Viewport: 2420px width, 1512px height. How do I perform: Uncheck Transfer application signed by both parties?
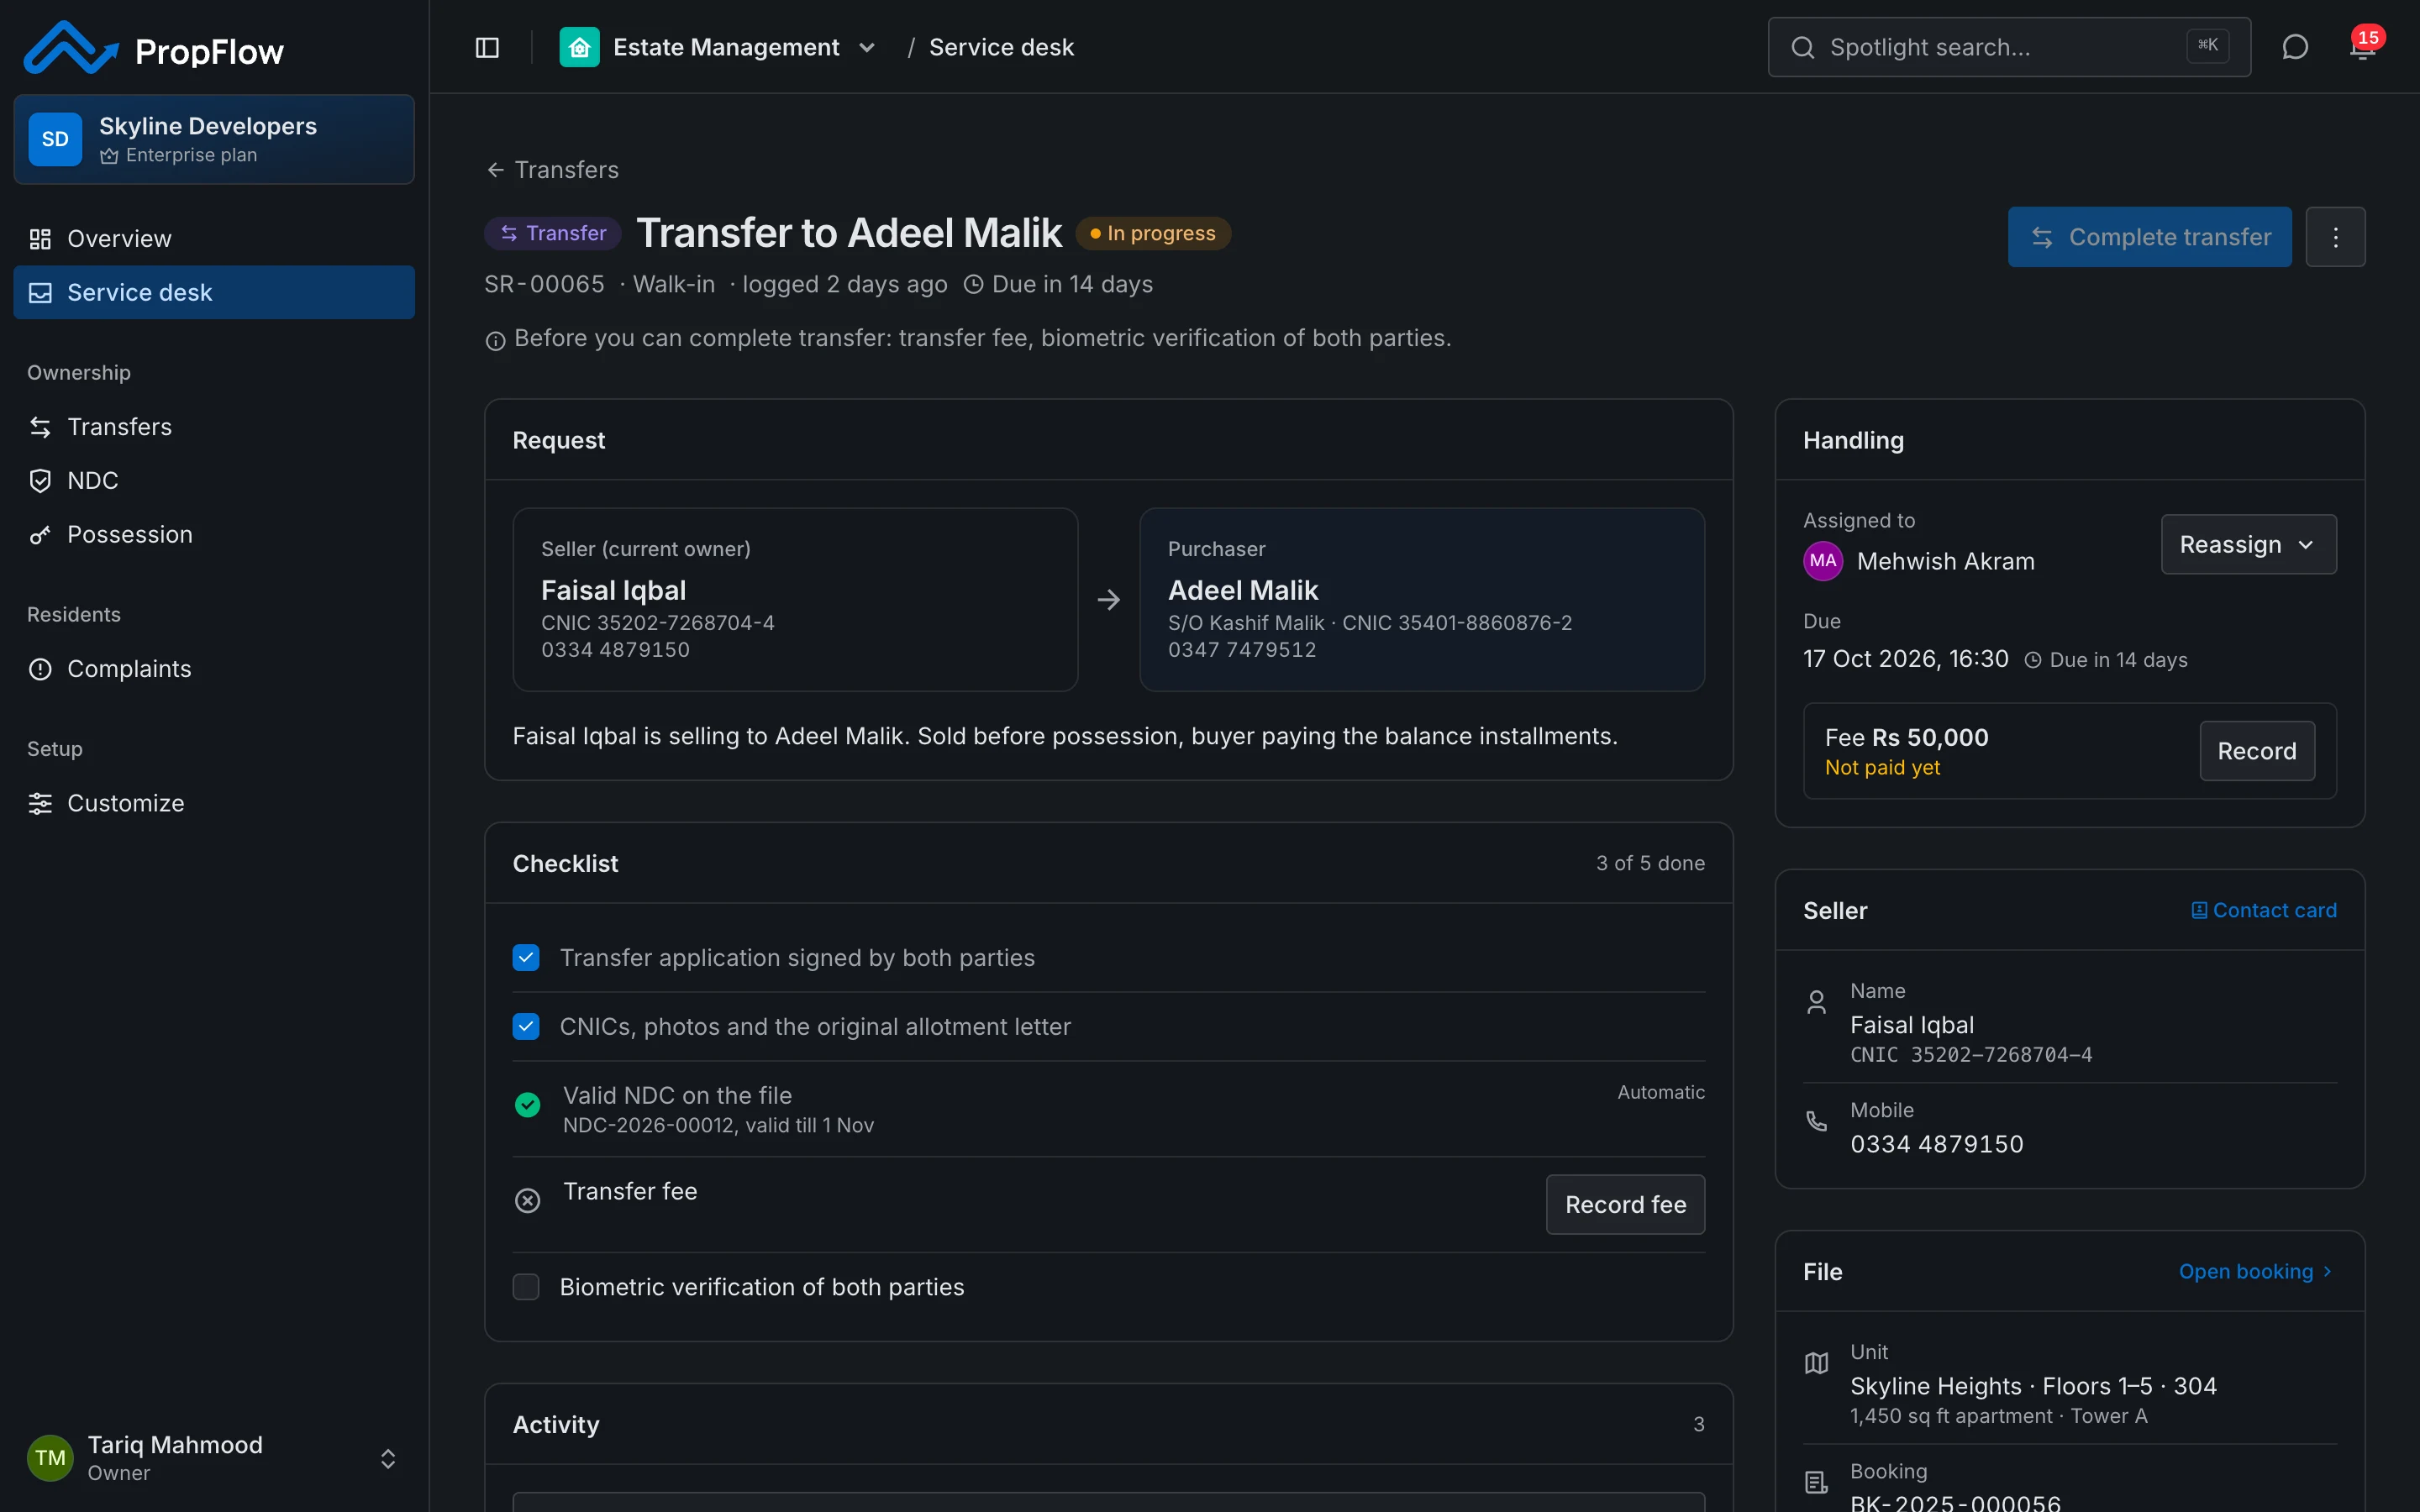526,957
